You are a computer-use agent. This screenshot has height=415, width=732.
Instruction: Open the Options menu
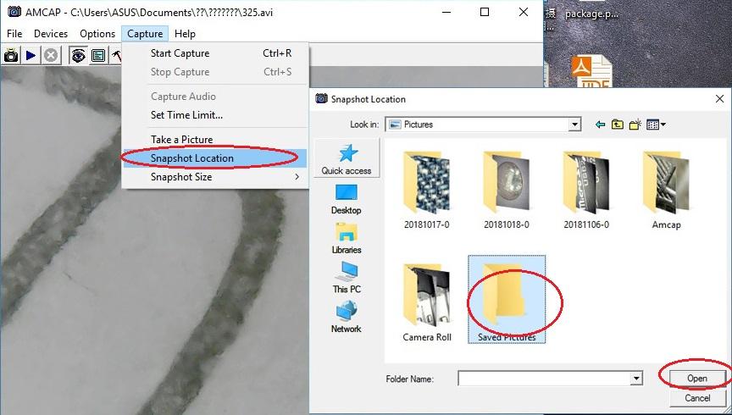(97, 34)
